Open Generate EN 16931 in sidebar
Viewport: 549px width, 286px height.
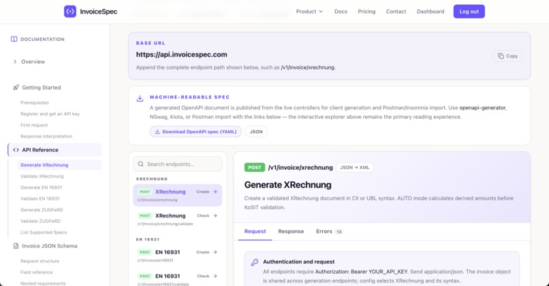coord(42,187)
